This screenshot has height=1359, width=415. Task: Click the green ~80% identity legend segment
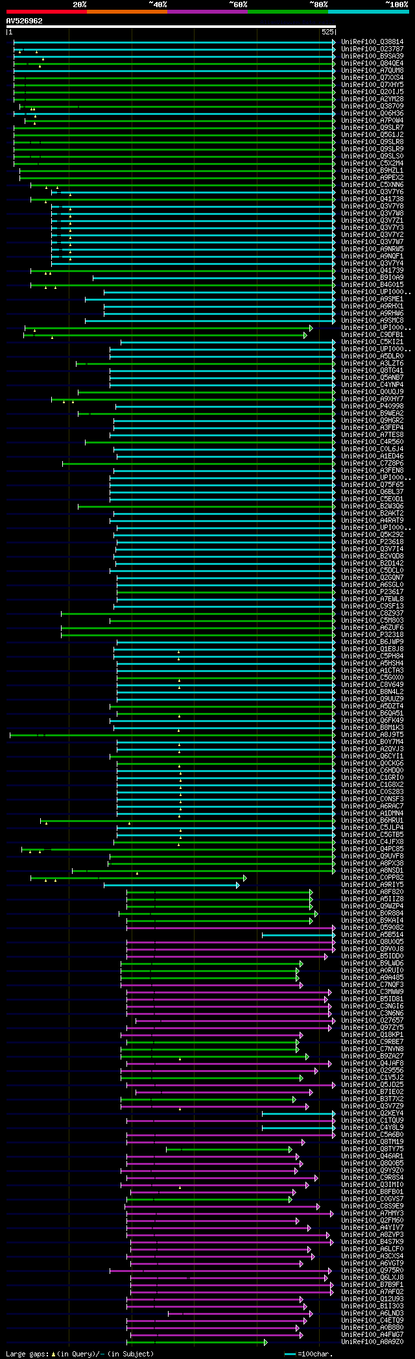287,12
